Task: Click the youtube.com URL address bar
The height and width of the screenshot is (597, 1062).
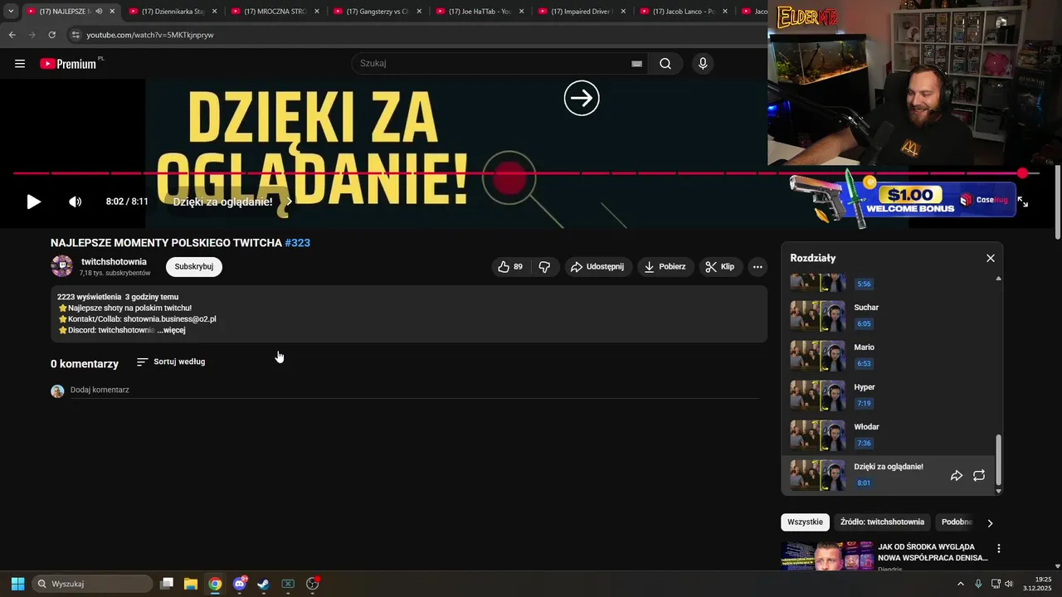Action: pos(151,35)
